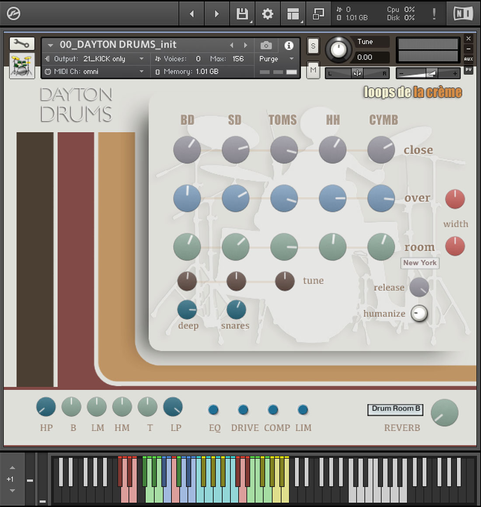Image resolution: width=481 pixels, height=507 pixels.
Task: Click the snares knob
Action: (236, 310)
